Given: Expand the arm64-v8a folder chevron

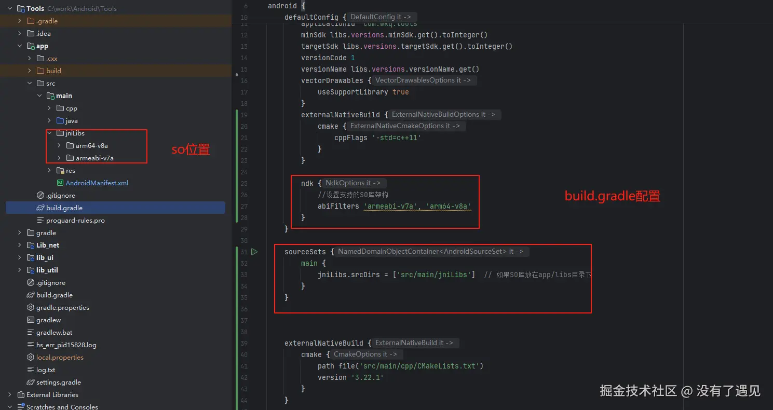Looking at the screenshot, I should (59, 145).
